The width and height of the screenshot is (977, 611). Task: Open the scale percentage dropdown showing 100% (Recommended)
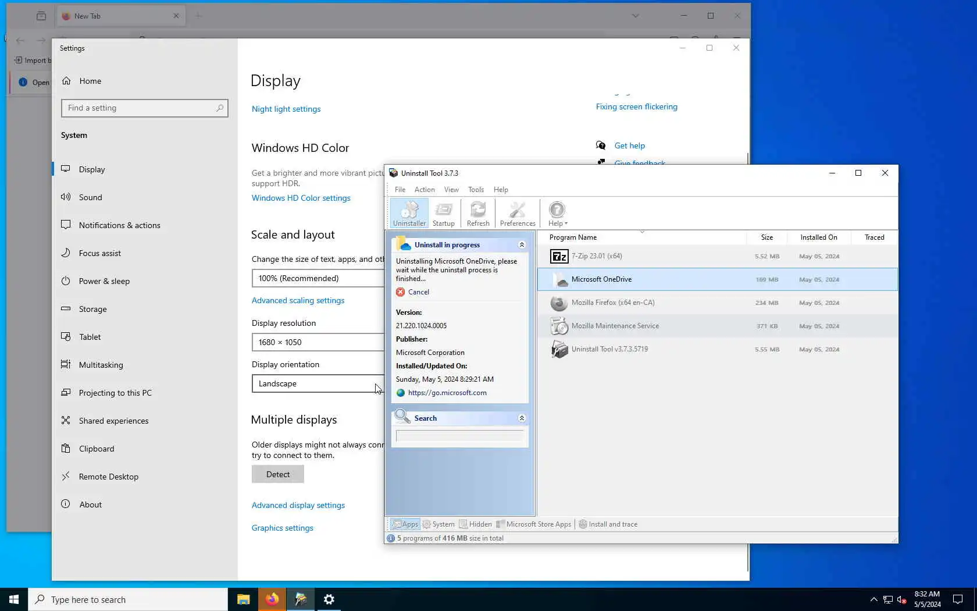tap(318, 278)
